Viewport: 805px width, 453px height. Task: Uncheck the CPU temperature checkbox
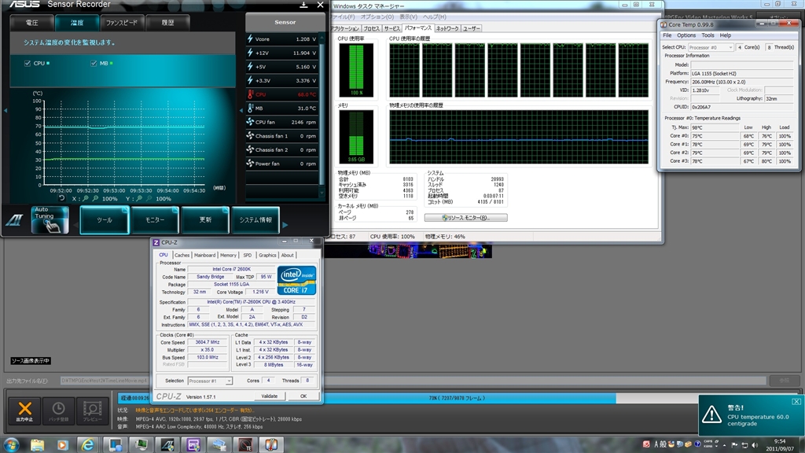pyautogui.click(x=28, y=63)
